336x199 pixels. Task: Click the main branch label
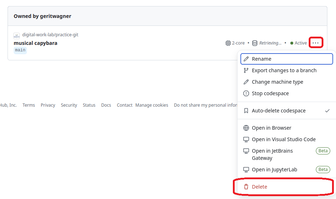pyautogui.click(x=20, y=50)
